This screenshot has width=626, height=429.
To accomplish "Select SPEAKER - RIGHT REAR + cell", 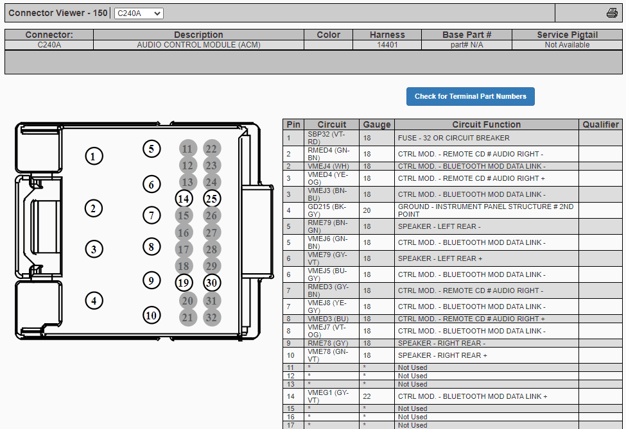I will coord(486,355).
